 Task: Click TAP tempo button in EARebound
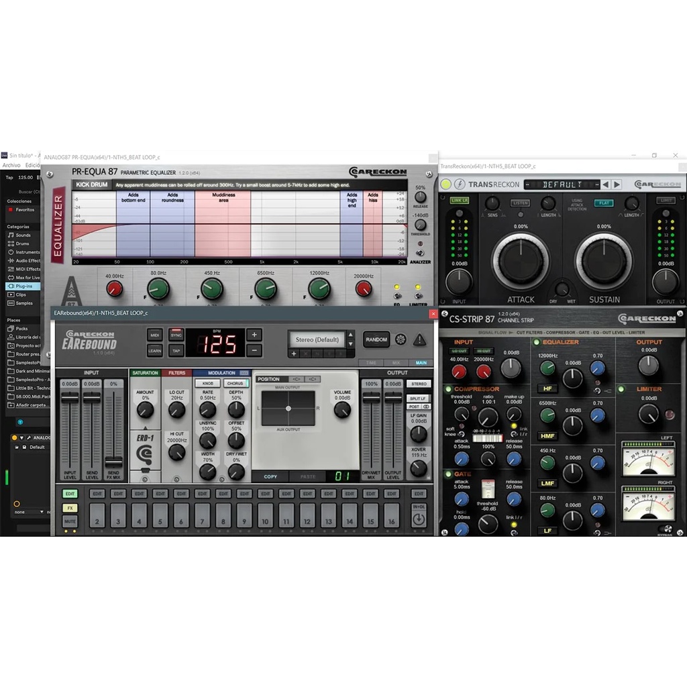point(176,350)
